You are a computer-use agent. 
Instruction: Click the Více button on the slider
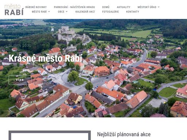click(20, 80)
